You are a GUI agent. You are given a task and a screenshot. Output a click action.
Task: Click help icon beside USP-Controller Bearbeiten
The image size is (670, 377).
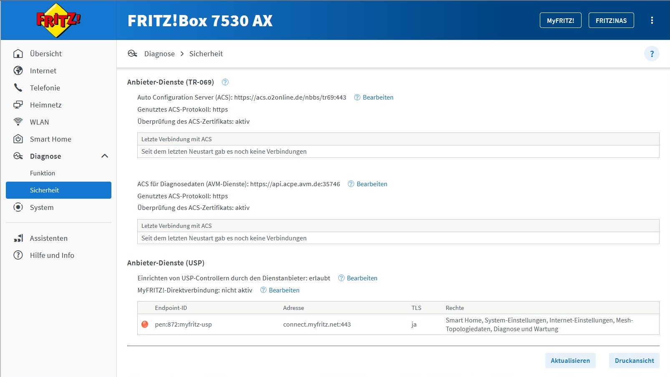click(x=341, y=278)
